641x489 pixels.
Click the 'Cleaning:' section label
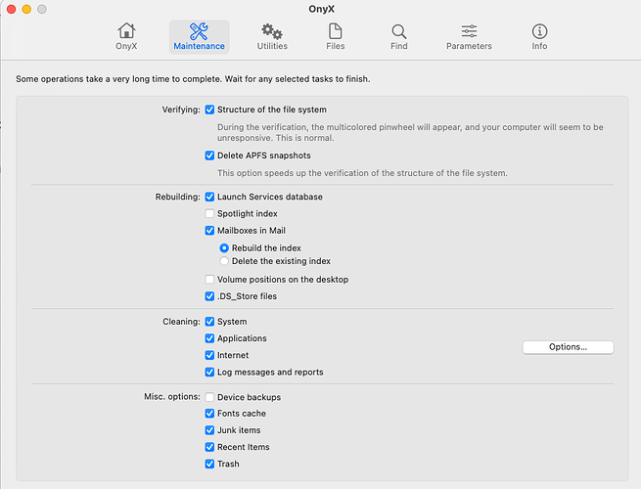pyautogui.click(x=181, y=322)
